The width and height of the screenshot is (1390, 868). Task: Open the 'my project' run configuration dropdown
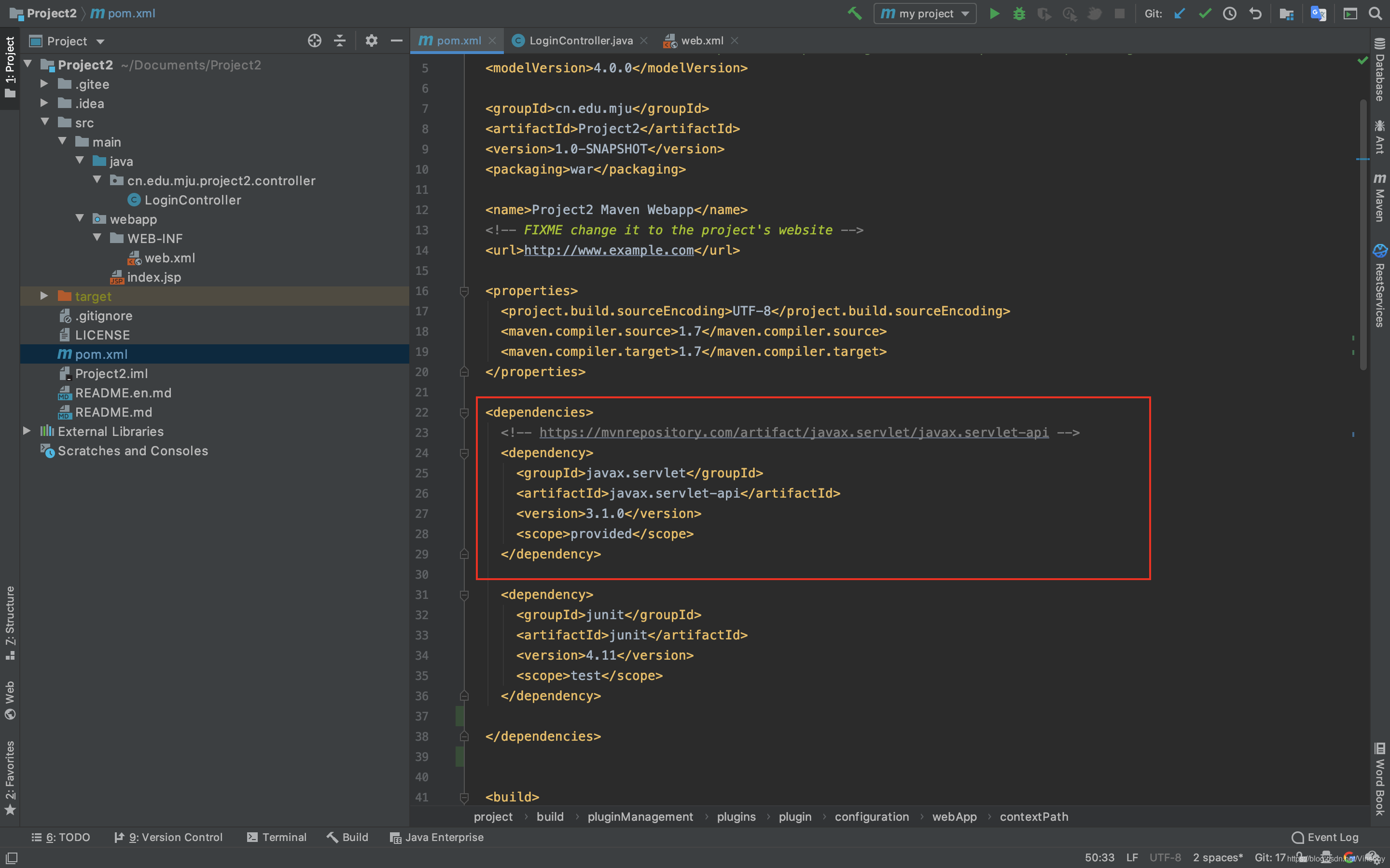pyautogui.click(x=925, y=13)
